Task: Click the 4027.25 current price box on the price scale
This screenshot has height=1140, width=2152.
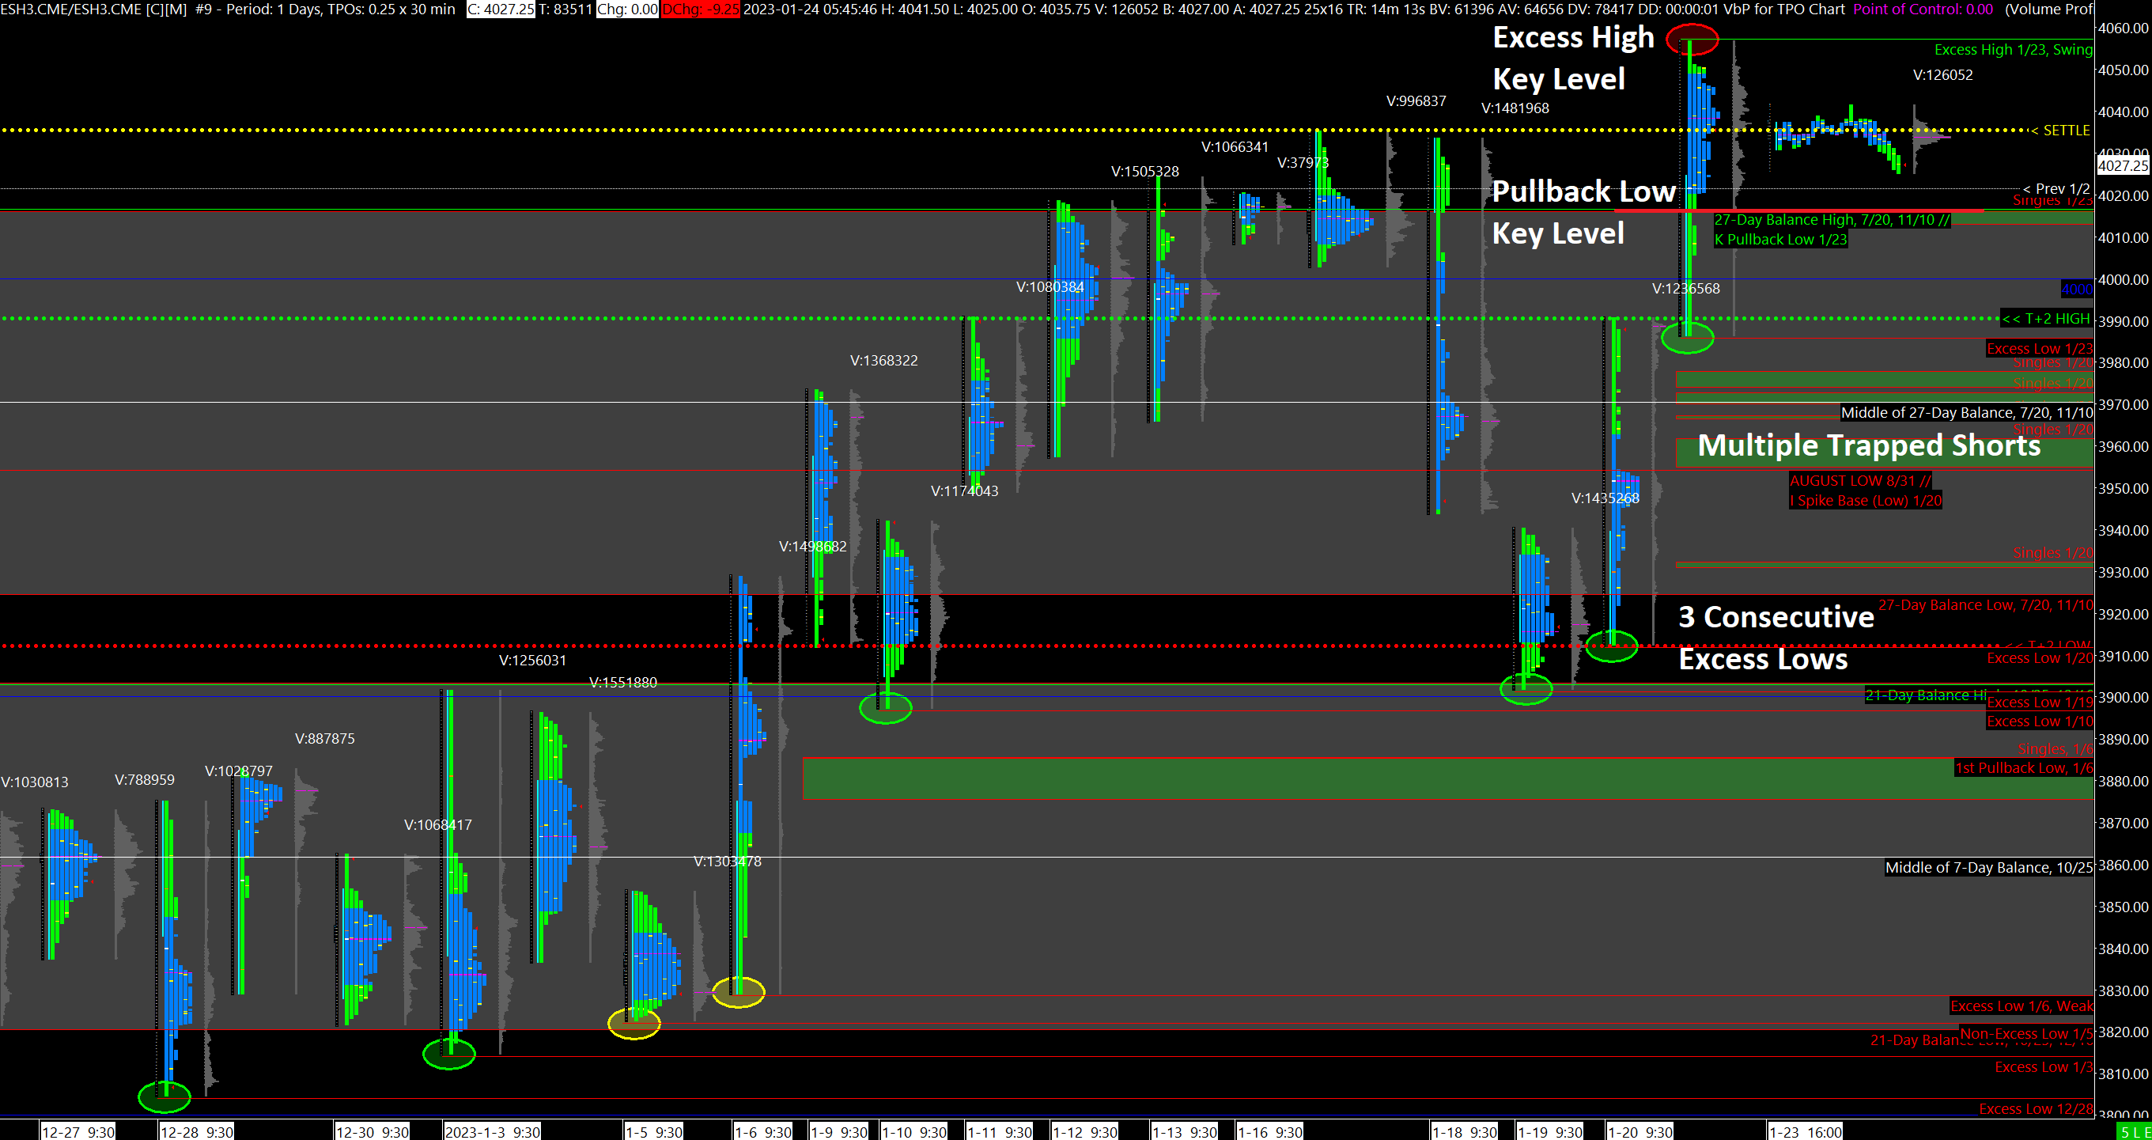Action: (2122, 165)
